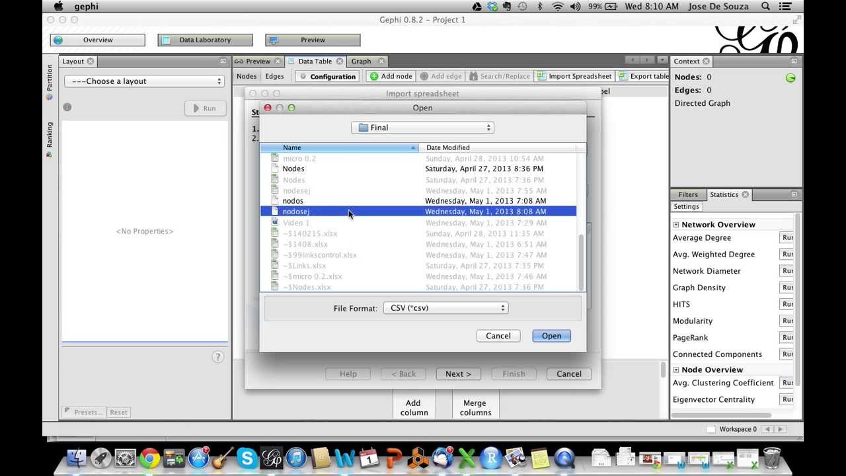
Task: Select the Filters tab
Action: point(688,194)
